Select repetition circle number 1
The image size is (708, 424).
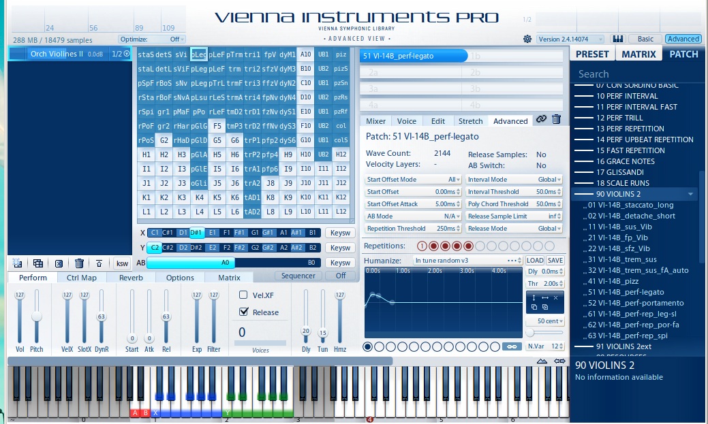click(422, 246)
